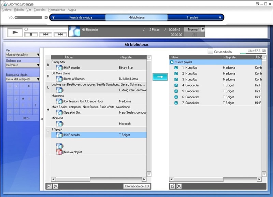Stop playback with the Stop button
The width and height of the screenshot is (273, 197).
coord(31,34)
